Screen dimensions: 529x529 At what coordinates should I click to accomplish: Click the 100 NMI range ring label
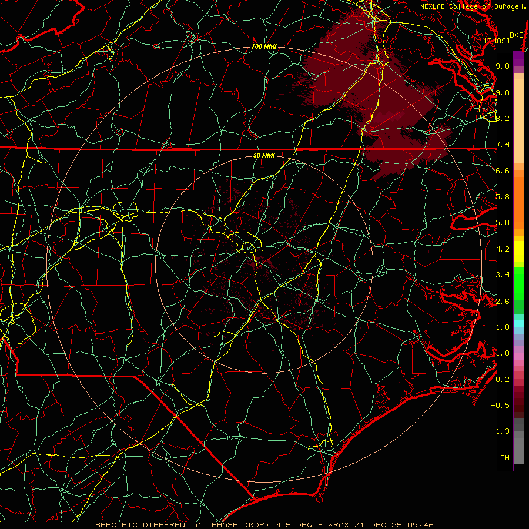coord(264,46)
